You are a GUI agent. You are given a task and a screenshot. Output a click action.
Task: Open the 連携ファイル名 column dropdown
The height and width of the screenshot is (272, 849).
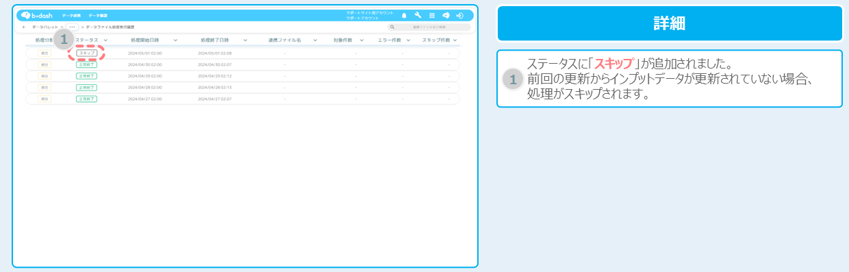point(315,40)
